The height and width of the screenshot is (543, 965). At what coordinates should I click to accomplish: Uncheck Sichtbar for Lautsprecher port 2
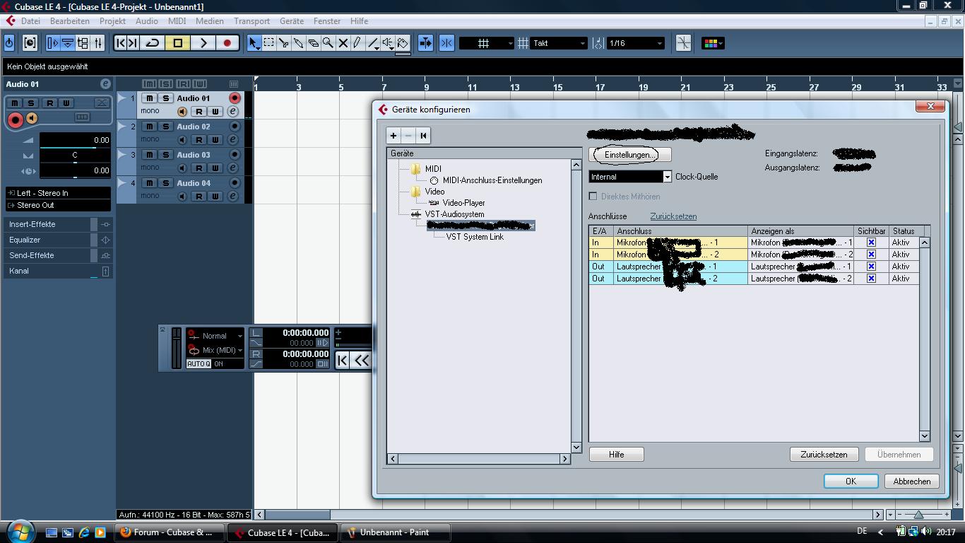click(x=871, y=279)
